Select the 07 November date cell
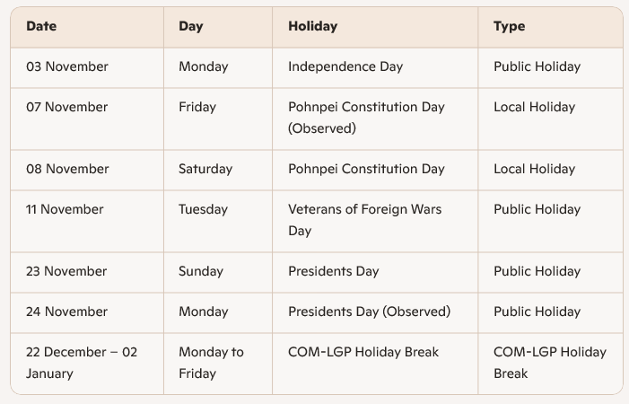 click(67, 107)
